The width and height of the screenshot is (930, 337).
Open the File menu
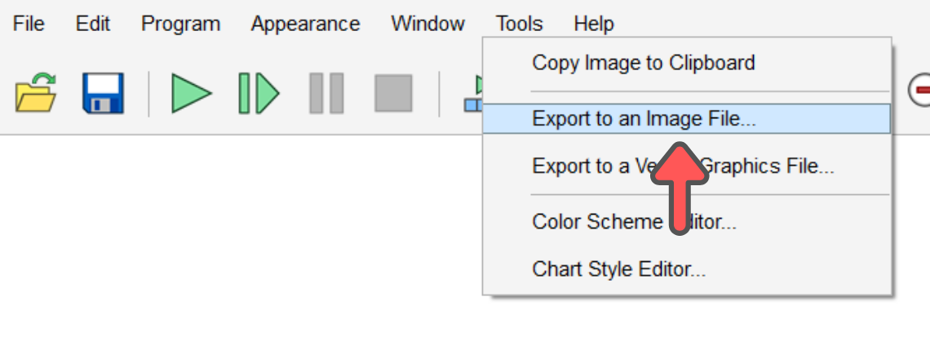[x=29, y=24]
